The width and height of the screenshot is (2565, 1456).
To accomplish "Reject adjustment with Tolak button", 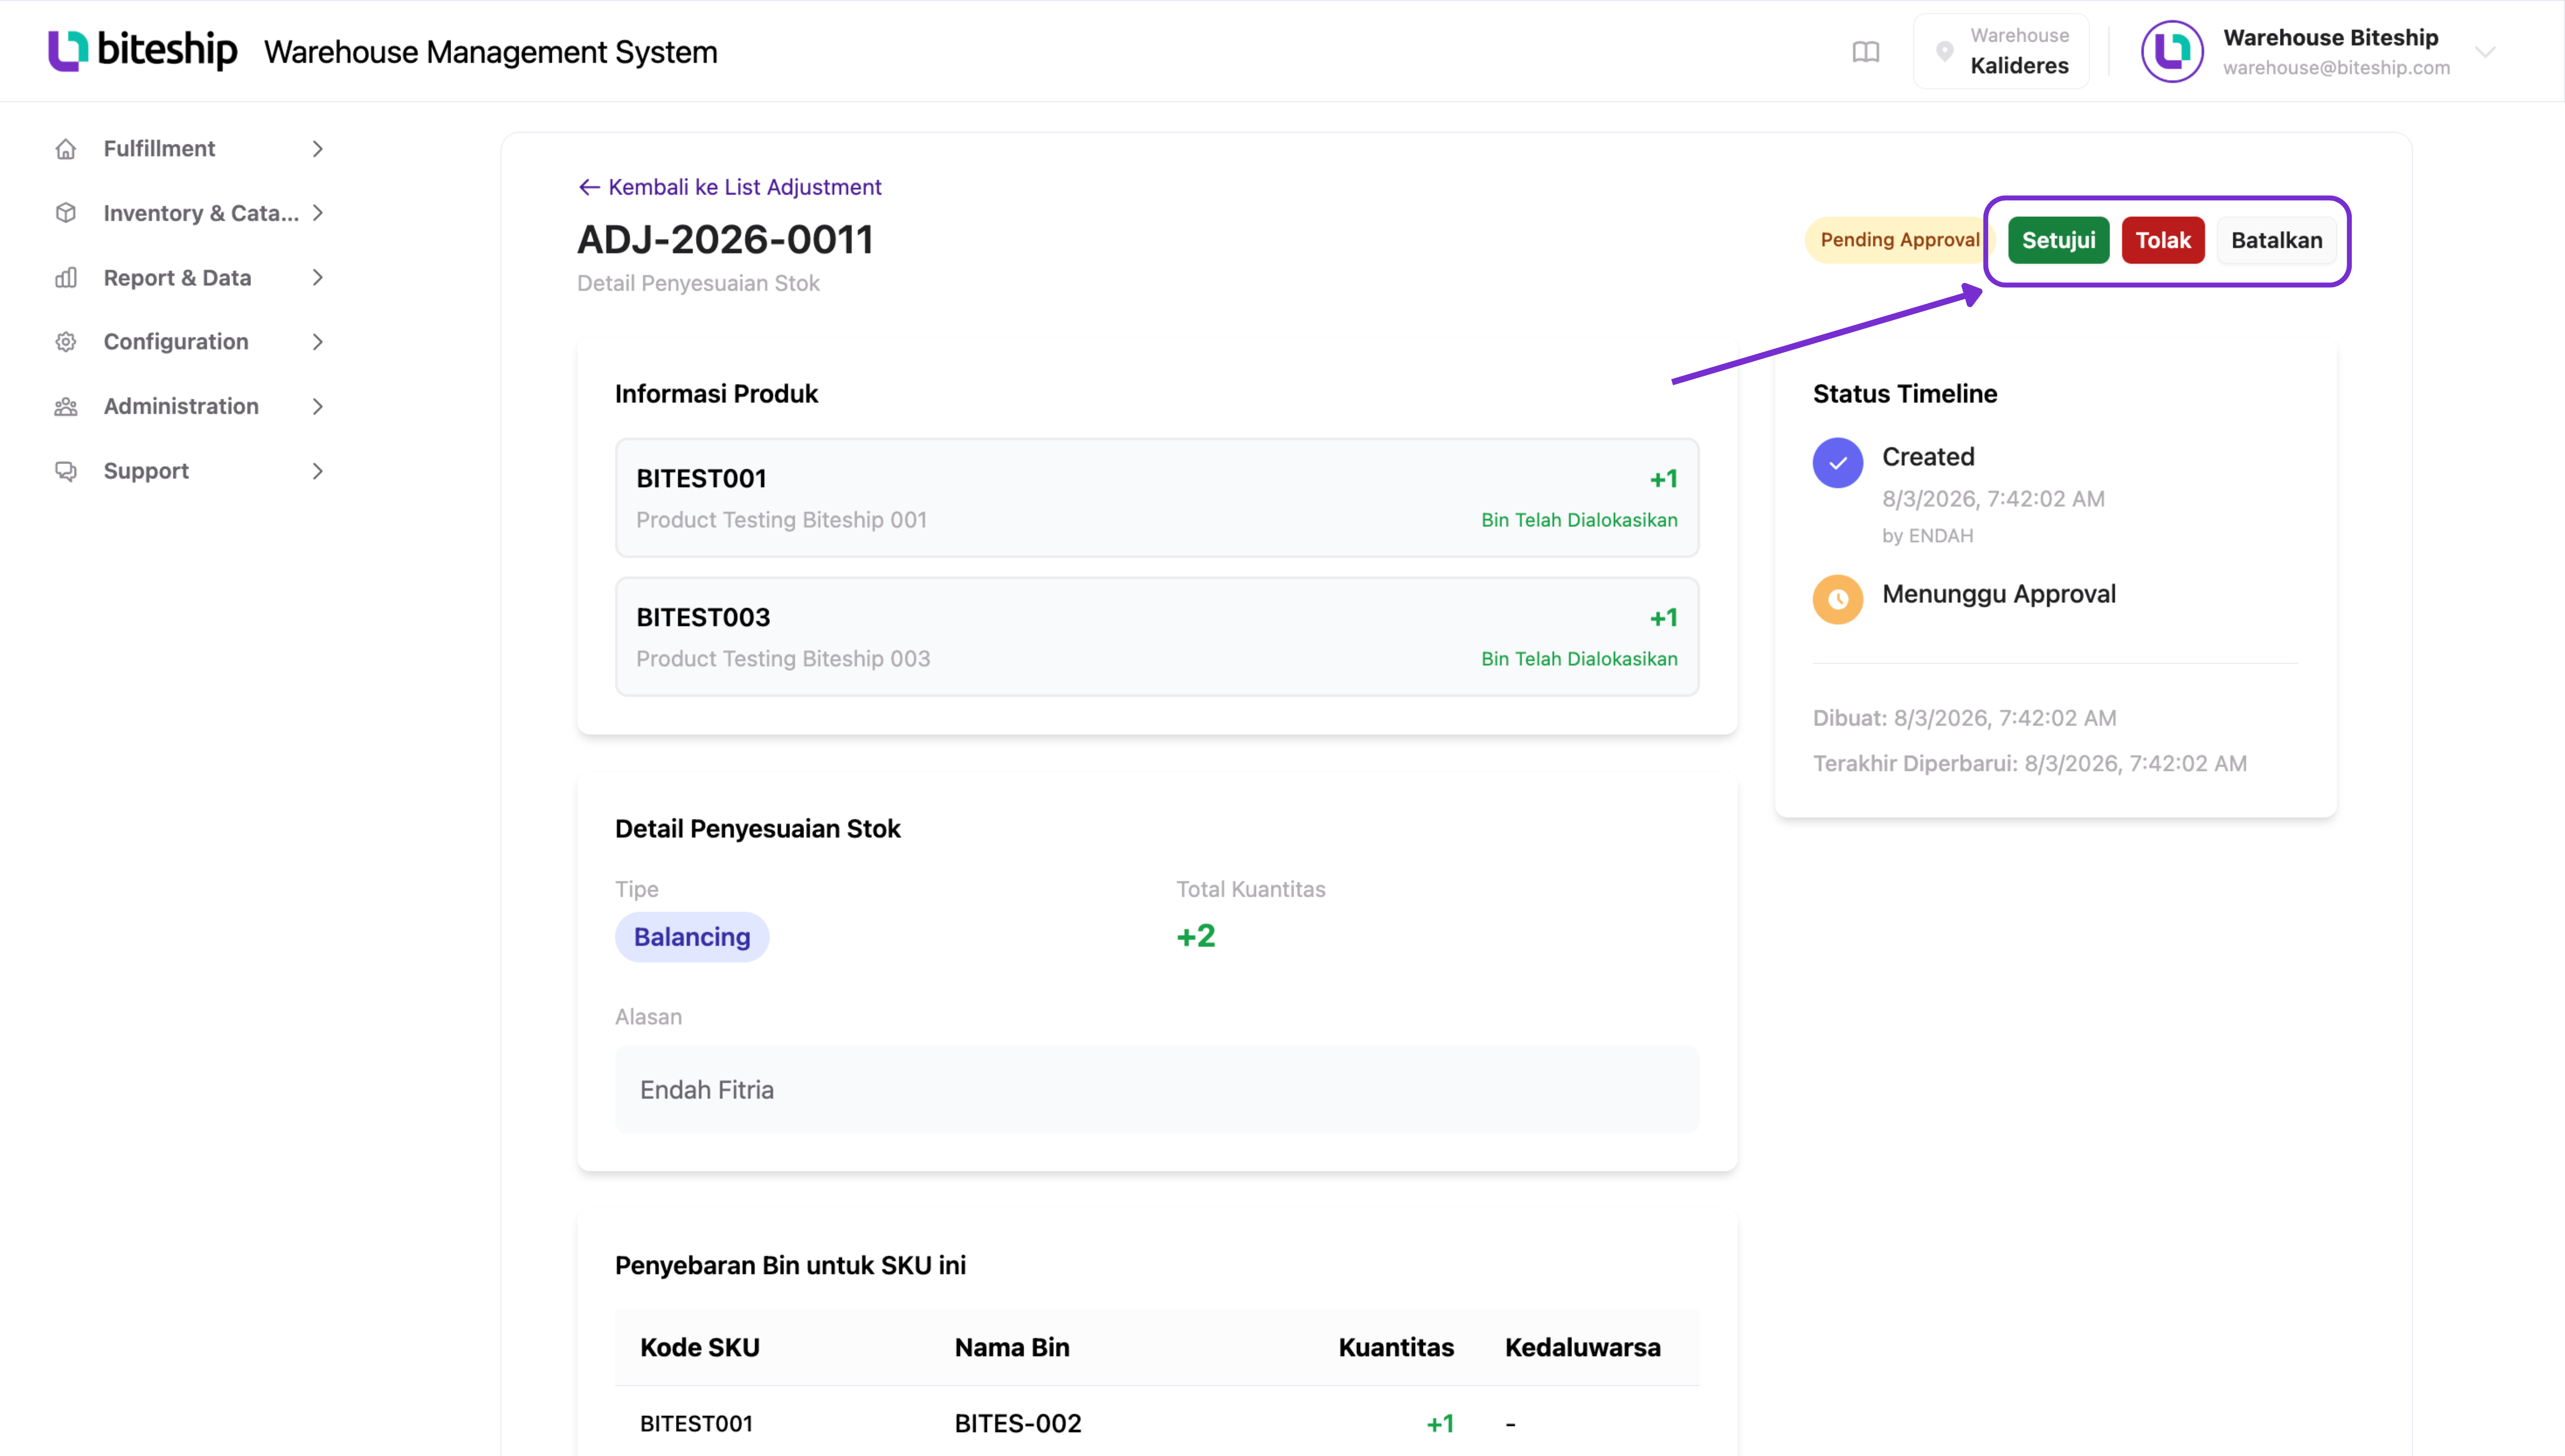I will coord(2163,240).
